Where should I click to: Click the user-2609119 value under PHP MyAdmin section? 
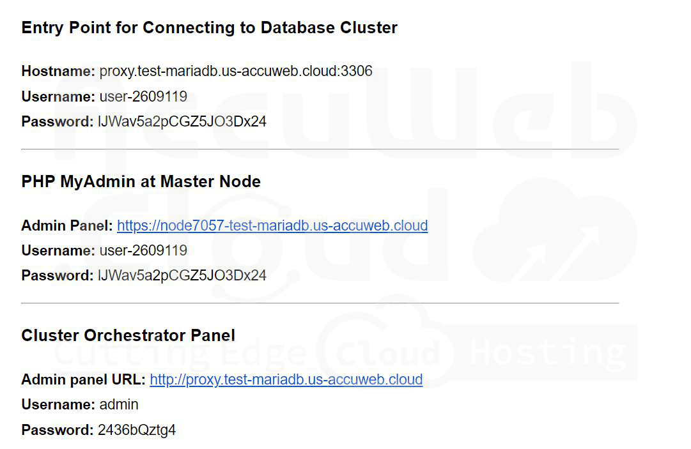(143, 250)
